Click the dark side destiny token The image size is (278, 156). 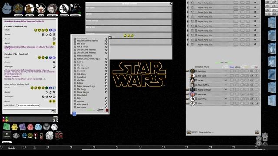[59, 136]
